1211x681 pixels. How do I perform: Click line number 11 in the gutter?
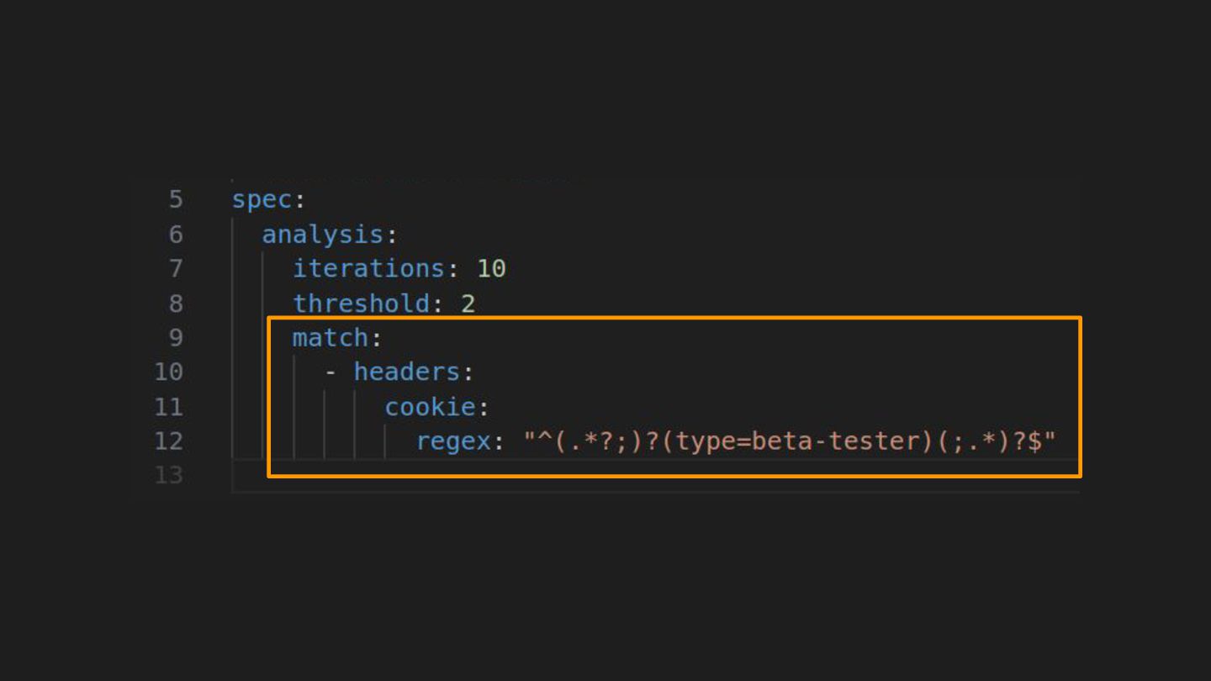click(x=168, y=407)
